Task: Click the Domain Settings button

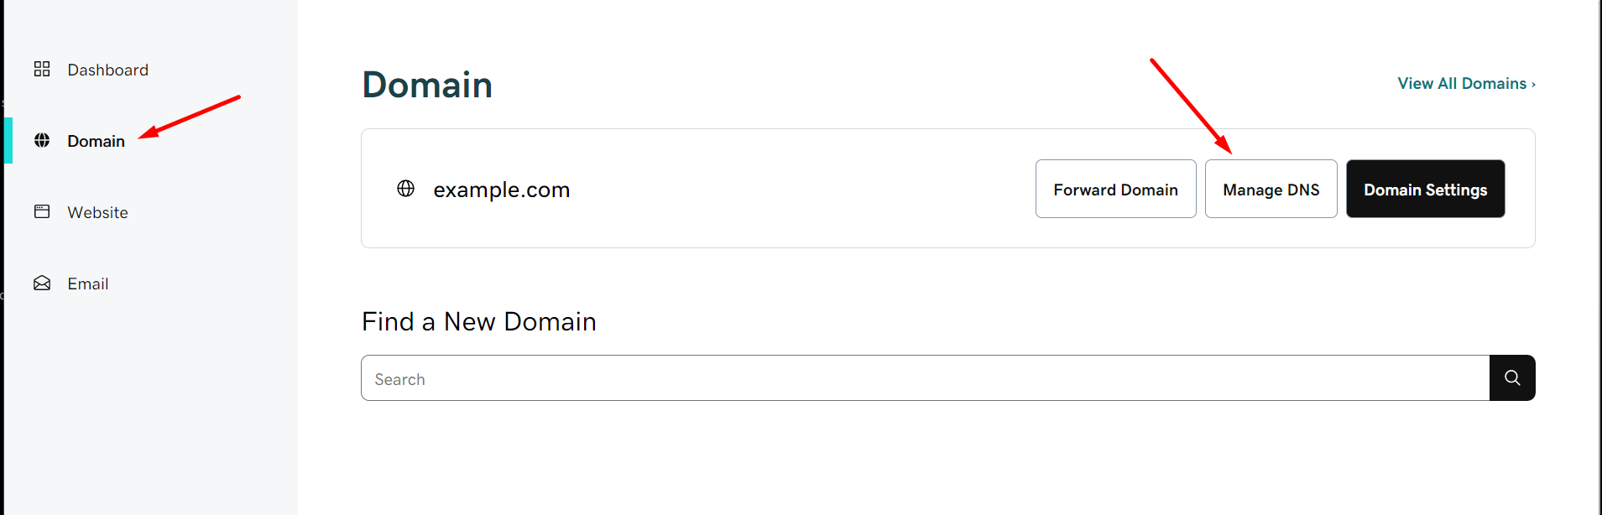Action: coord(1424,189)
